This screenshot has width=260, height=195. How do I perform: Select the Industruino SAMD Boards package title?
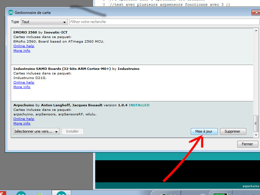(76, 69)
